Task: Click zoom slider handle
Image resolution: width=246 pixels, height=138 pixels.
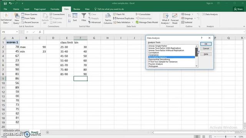Action: click(226, 136)
